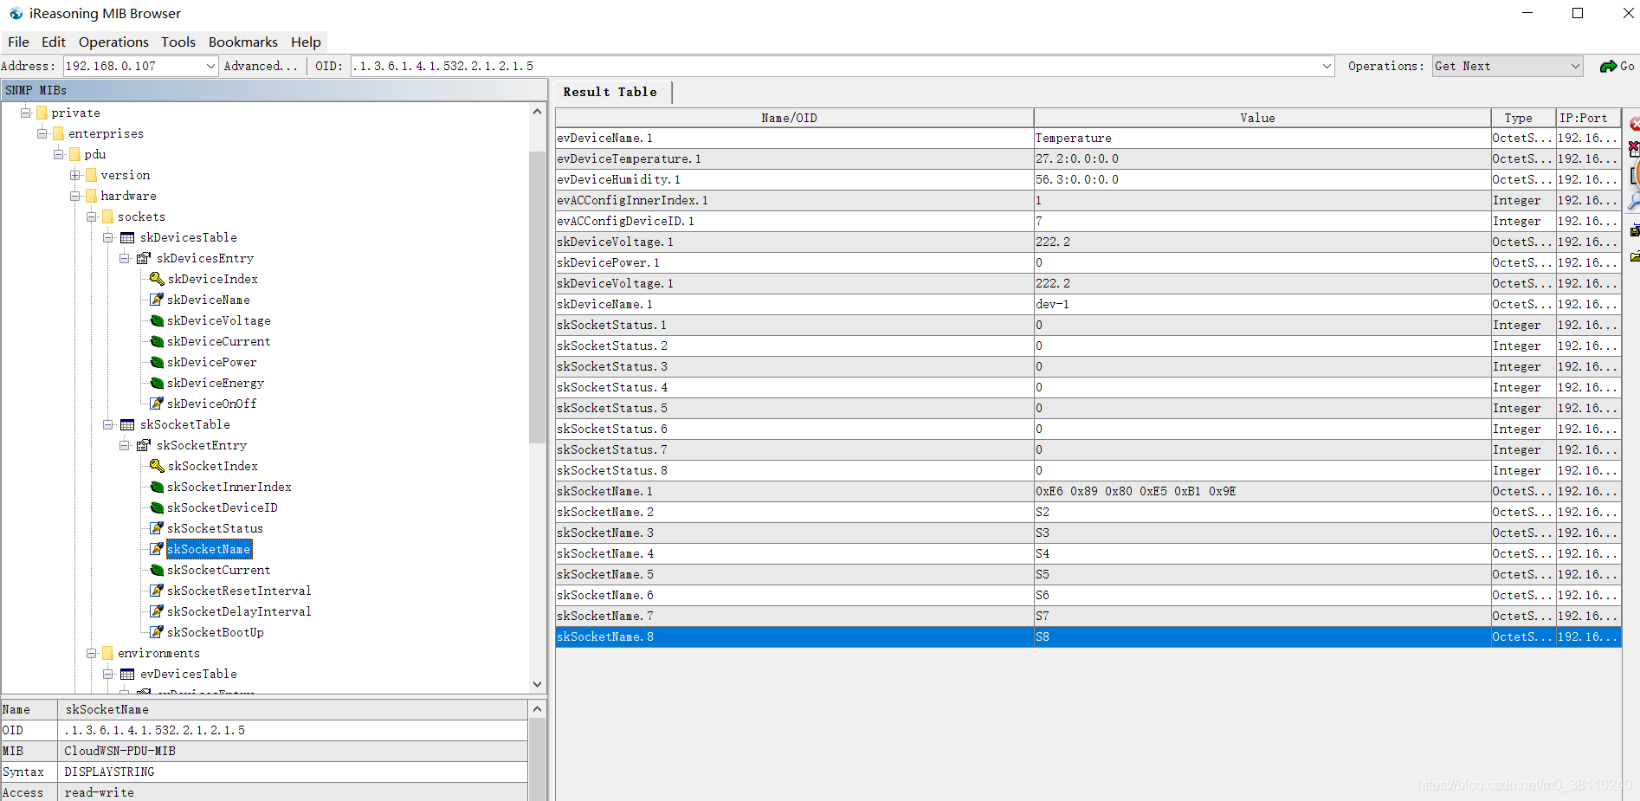The width and height of the screenshot is (1640, 801).
Task: Open the OID history dropdown arrow
Action: 1327,66
